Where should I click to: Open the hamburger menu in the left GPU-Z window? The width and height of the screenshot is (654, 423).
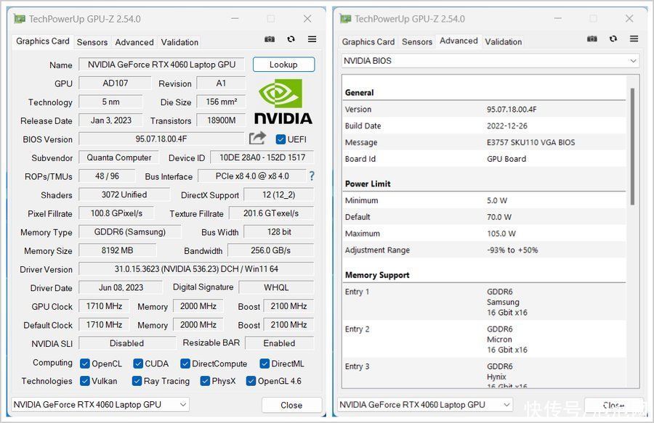312,39
